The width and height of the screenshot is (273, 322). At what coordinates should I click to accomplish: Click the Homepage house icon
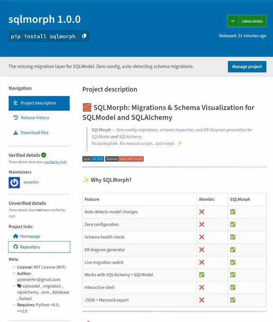(16, 236)
